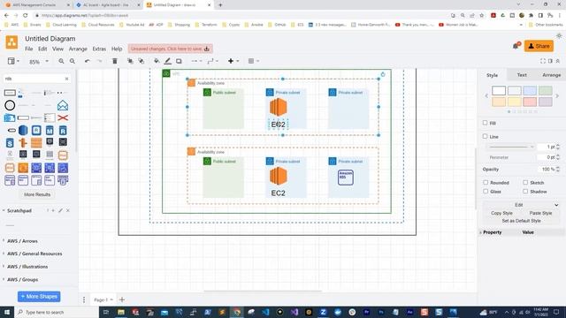Delete selected shape with trash icon

115,61
